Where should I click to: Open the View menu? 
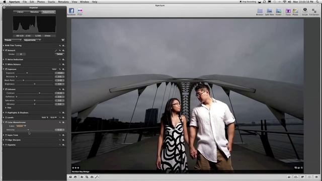tap(74, 2)
